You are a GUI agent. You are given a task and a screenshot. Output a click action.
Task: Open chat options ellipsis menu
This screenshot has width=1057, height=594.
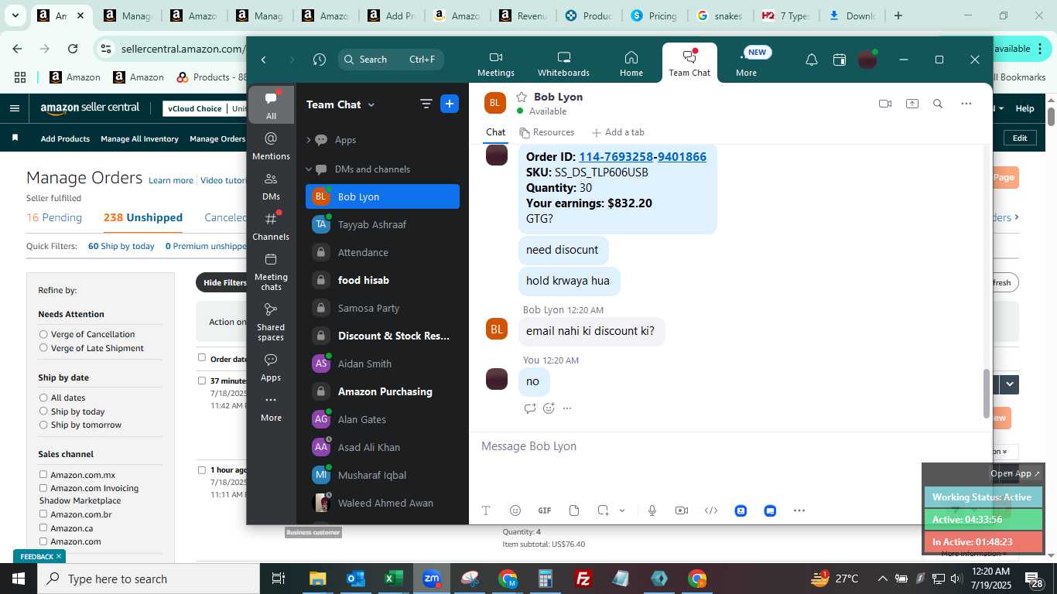pyautogui.click(x=966, y=104)
